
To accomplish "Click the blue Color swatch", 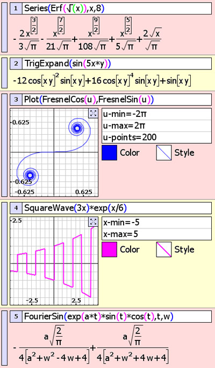I will [109, 153].
